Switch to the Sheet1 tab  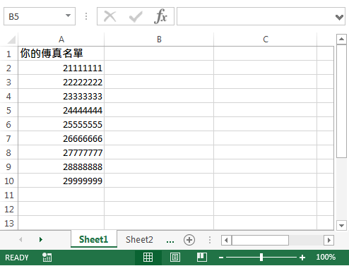coord(94,239)
